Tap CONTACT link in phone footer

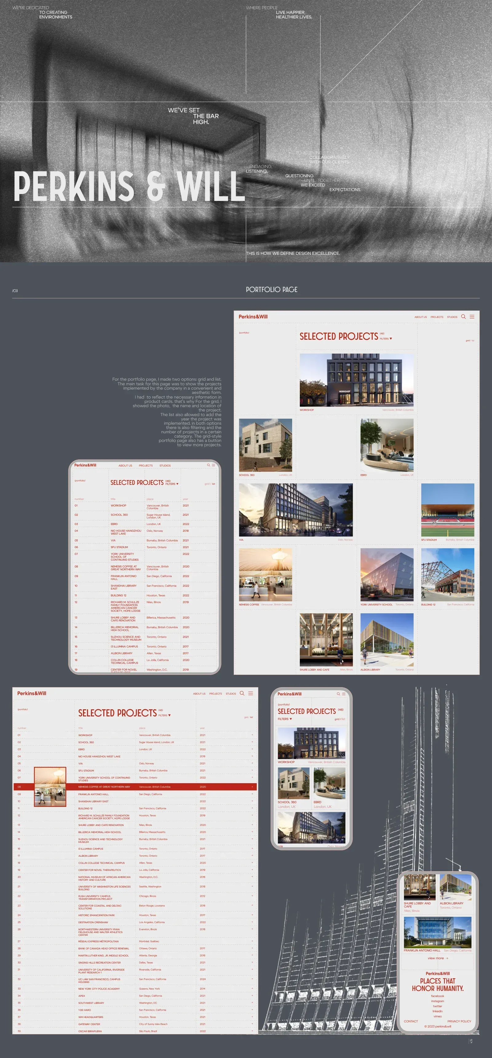[411, 1021]
